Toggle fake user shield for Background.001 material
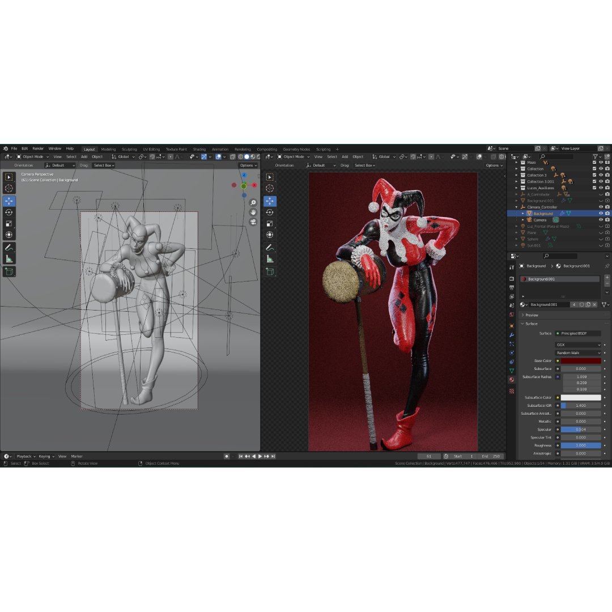The image size is (612, 612). coord(582,305)
